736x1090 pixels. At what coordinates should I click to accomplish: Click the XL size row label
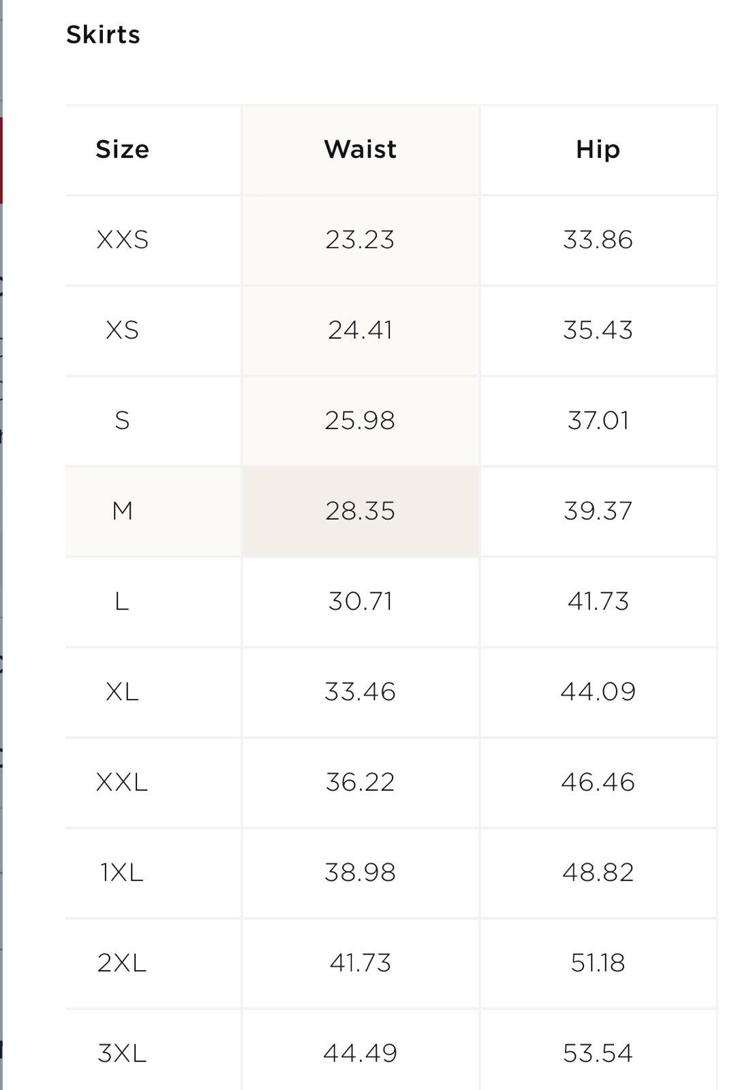(122, 692)
